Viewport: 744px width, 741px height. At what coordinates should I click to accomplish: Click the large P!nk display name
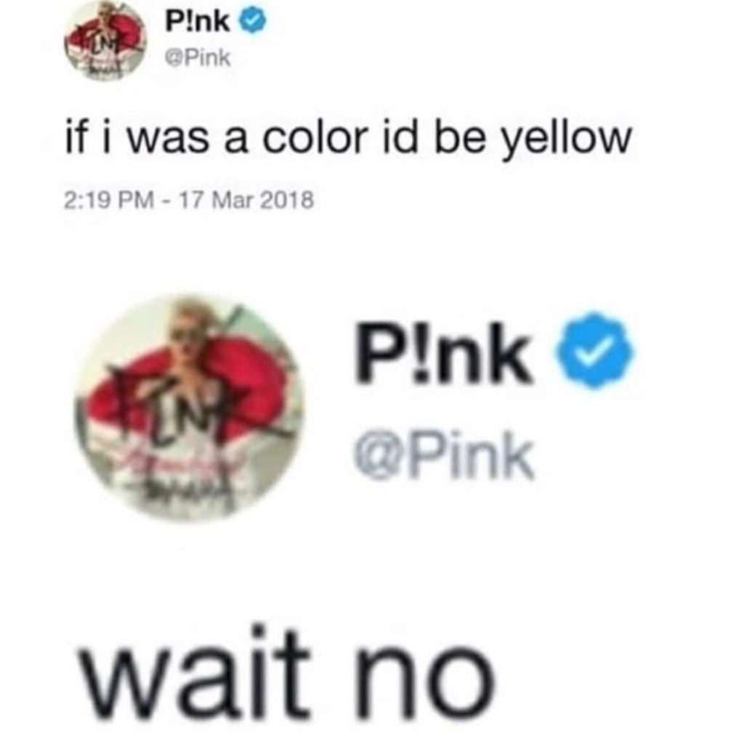click(x=444, y=352)
